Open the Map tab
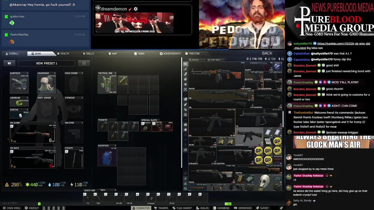374x210 pixels. (x=112, y=54)
